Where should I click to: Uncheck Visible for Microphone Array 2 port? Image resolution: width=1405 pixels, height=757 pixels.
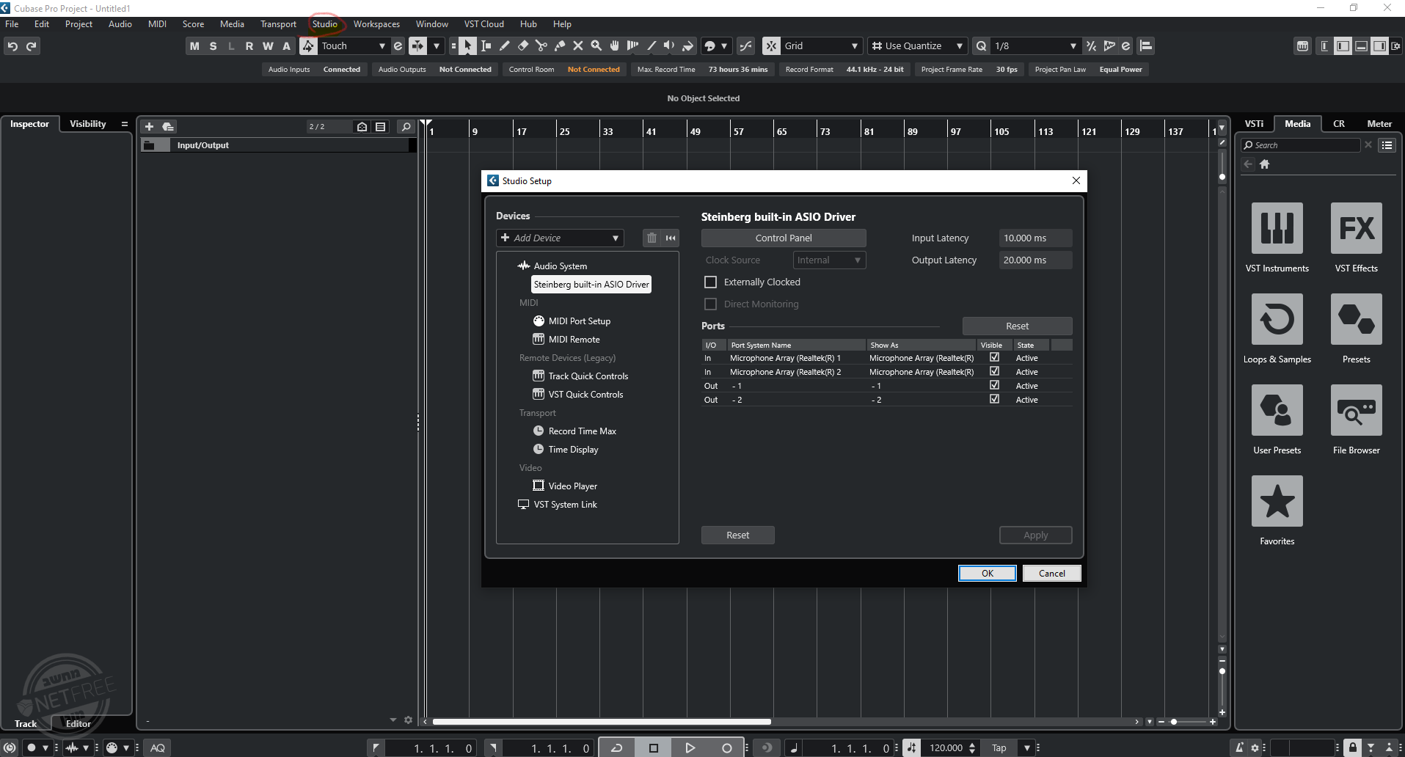994,371
